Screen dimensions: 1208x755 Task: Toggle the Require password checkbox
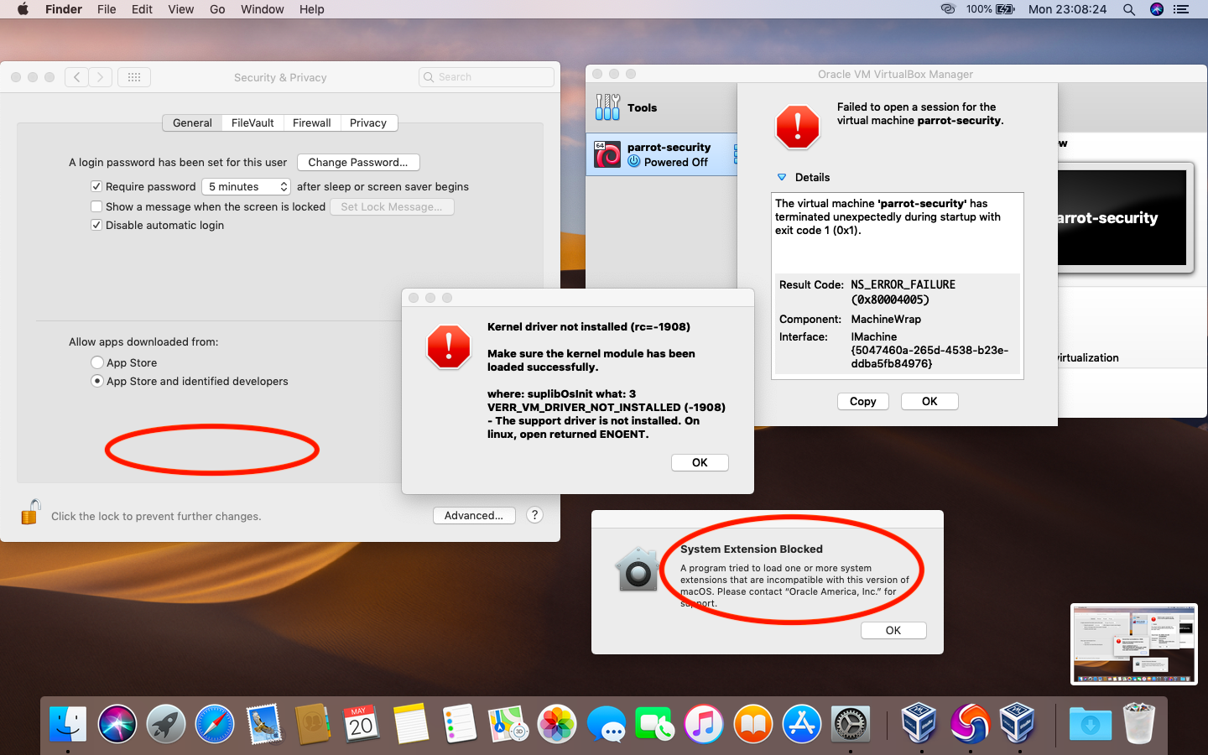point(96,186)
